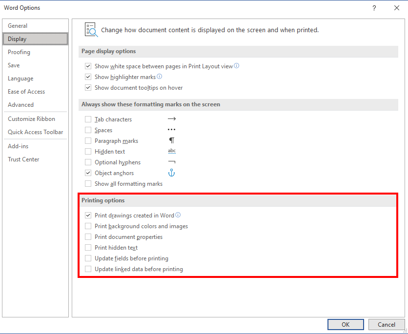Open the Save options category
Screen dimensions: 408x334
[36, 65]
